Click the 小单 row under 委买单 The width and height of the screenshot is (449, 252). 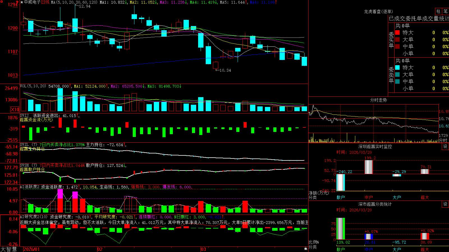point(422,53)
